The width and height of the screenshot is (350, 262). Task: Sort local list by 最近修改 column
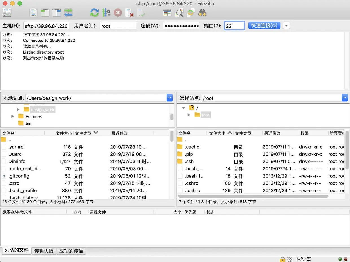pos(132,133)
